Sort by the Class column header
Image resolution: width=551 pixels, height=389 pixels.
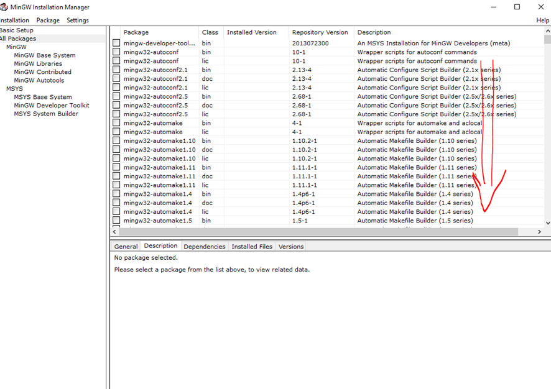coord(210,32)
